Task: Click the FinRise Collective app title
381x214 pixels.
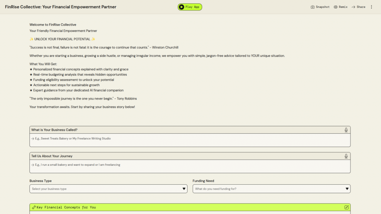Action: point(61,7)
